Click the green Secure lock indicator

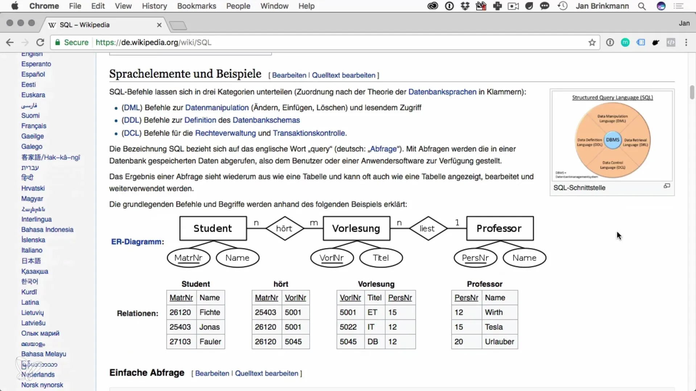71,42
